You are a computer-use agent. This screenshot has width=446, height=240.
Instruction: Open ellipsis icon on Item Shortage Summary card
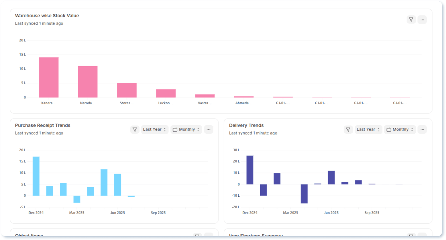tap(422, 236)
